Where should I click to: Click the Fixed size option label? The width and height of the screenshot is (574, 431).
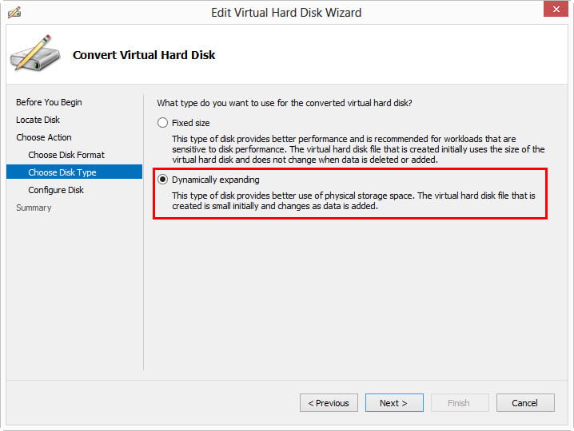(x=191, y=123)
